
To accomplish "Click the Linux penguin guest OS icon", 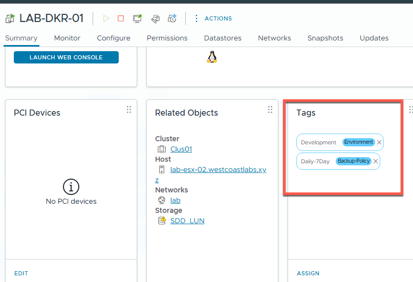I will click(212, 56).
